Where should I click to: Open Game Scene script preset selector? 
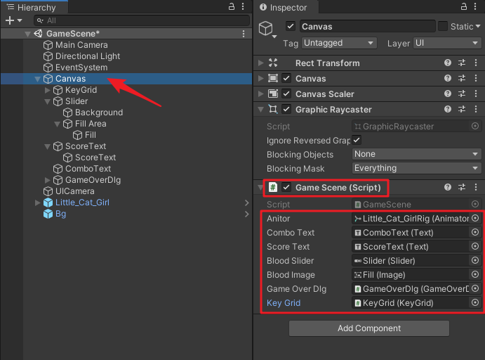462,187
